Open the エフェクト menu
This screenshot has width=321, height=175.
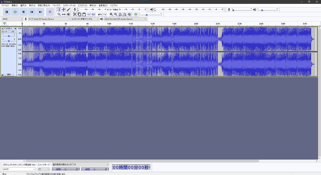[x=82, y=5]
